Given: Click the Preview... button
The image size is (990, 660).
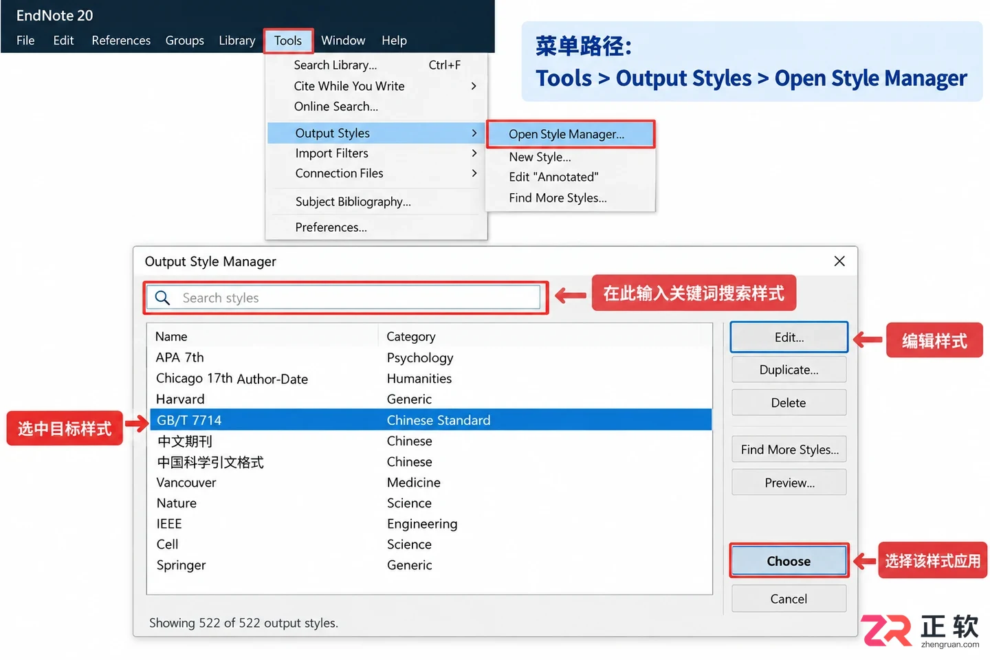Looking at the screenshot, I should (789, 483).
